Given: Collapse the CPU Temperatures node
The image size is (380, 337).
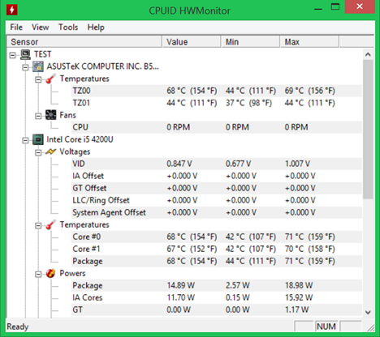Looking at the screenshot, I should pyautogui.click(x=38, y=226).
